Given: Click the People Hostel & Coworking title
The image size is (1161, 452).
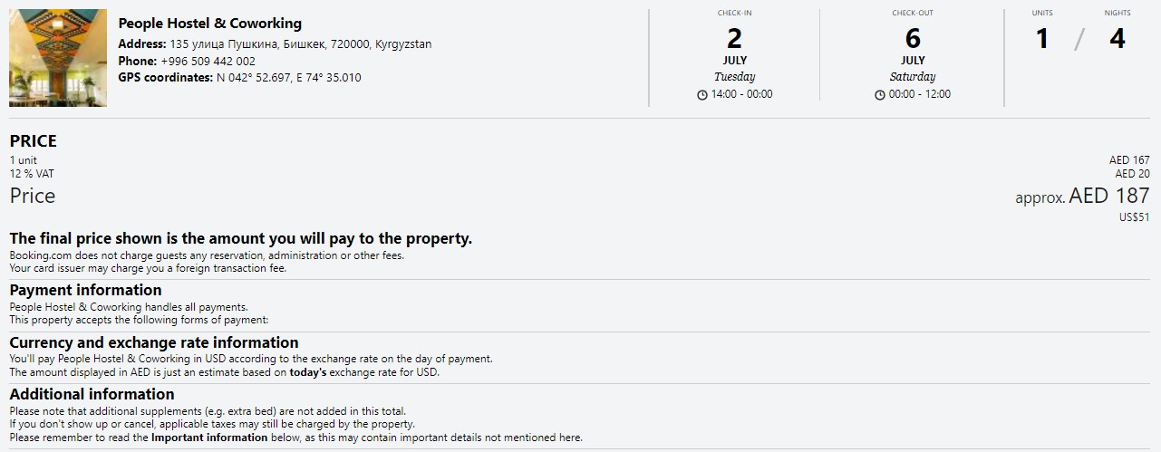Looking at the screenshot, I should [x=210, y=24].
